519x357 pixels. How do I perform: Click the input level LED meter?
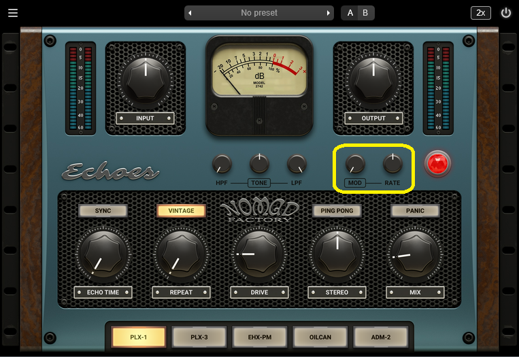(81, 88)
